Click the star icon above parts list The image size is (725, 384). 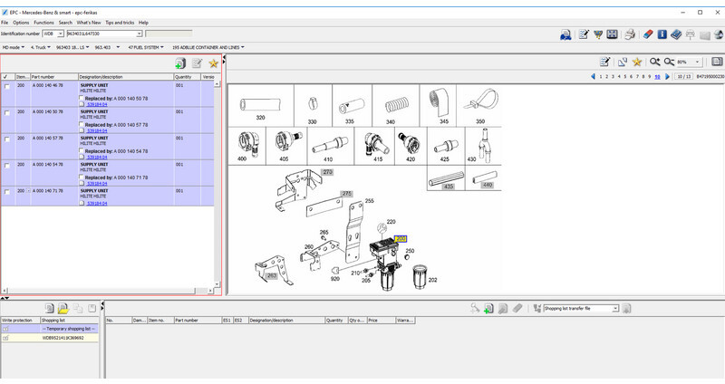(x=213, y=63)
